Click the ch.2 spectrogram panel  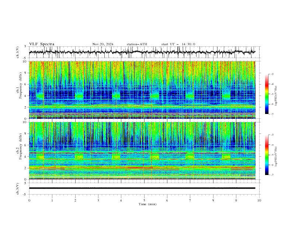pos(142,151)
